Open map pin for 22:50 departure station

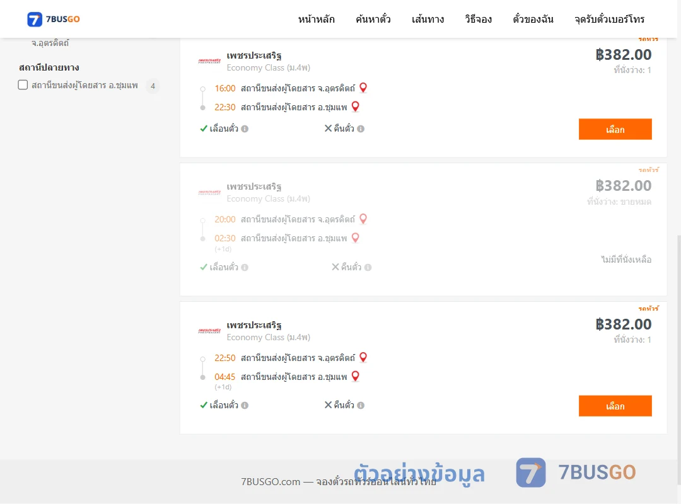[x=364, y=358]
